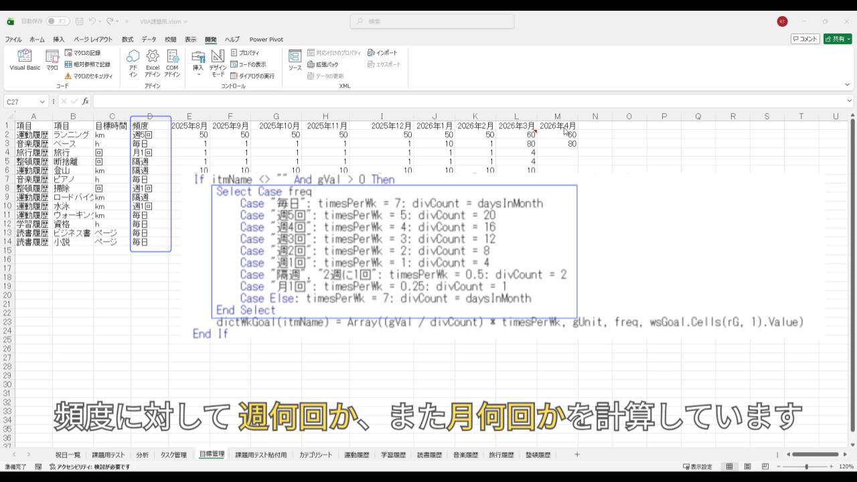Open the Name Box dropdown arrow

coord(42,102)
